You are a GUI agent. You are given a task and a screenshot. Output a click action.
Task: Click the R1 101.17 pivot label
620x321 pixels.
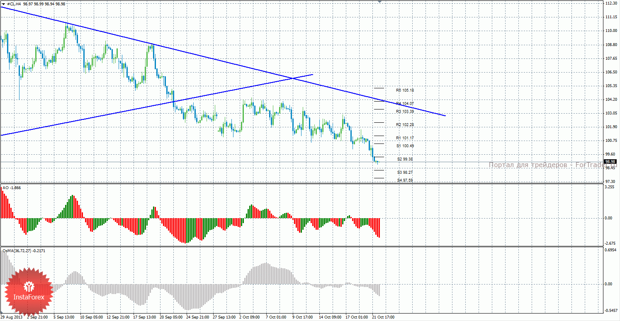tap(405, 138)
